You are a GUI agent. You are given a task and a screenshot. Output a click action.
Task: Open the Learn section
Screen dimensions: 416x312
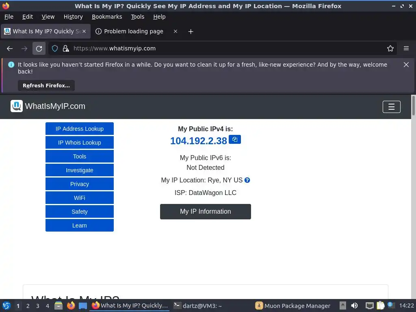tap(80, 225)
